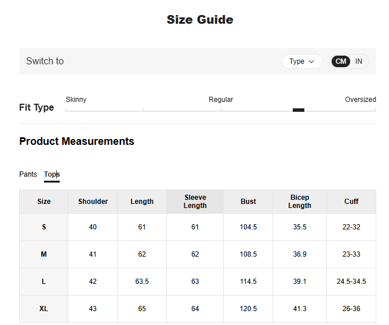Select the size S row label
Image resolution: width=389 pixels, height=325 pixels.
pyautogui.click(x=44, y=227)
